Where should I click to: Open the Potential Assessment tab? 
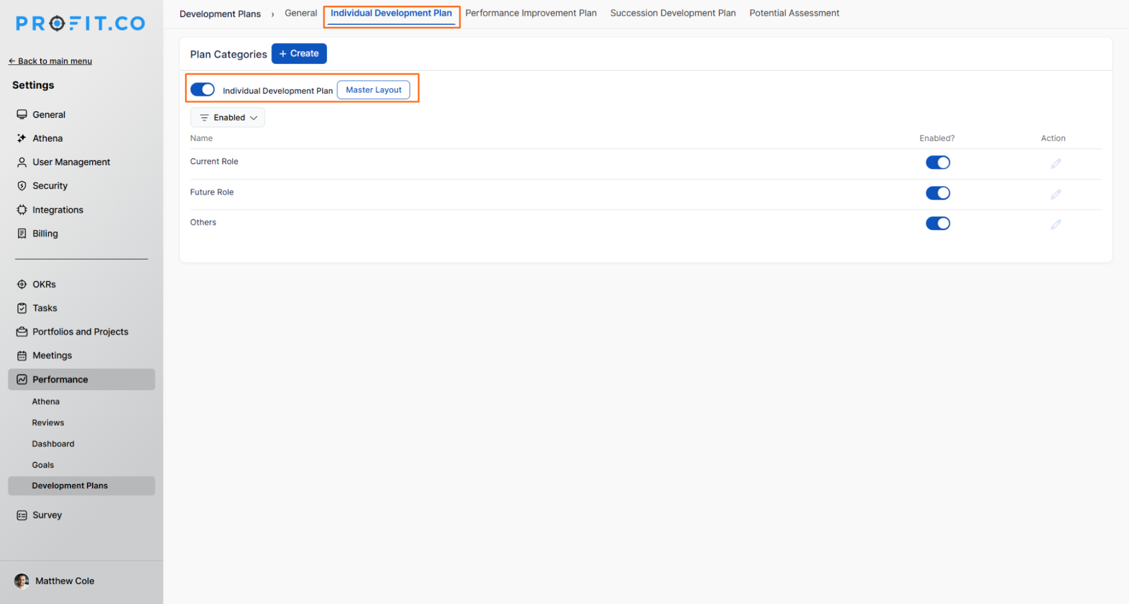point(794,12)
